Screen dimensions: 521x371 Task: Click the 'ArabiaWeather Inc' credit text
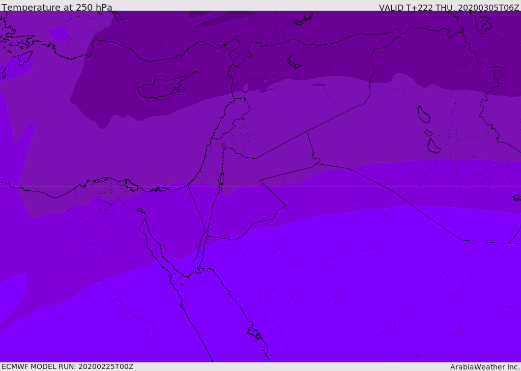[484, 367]
